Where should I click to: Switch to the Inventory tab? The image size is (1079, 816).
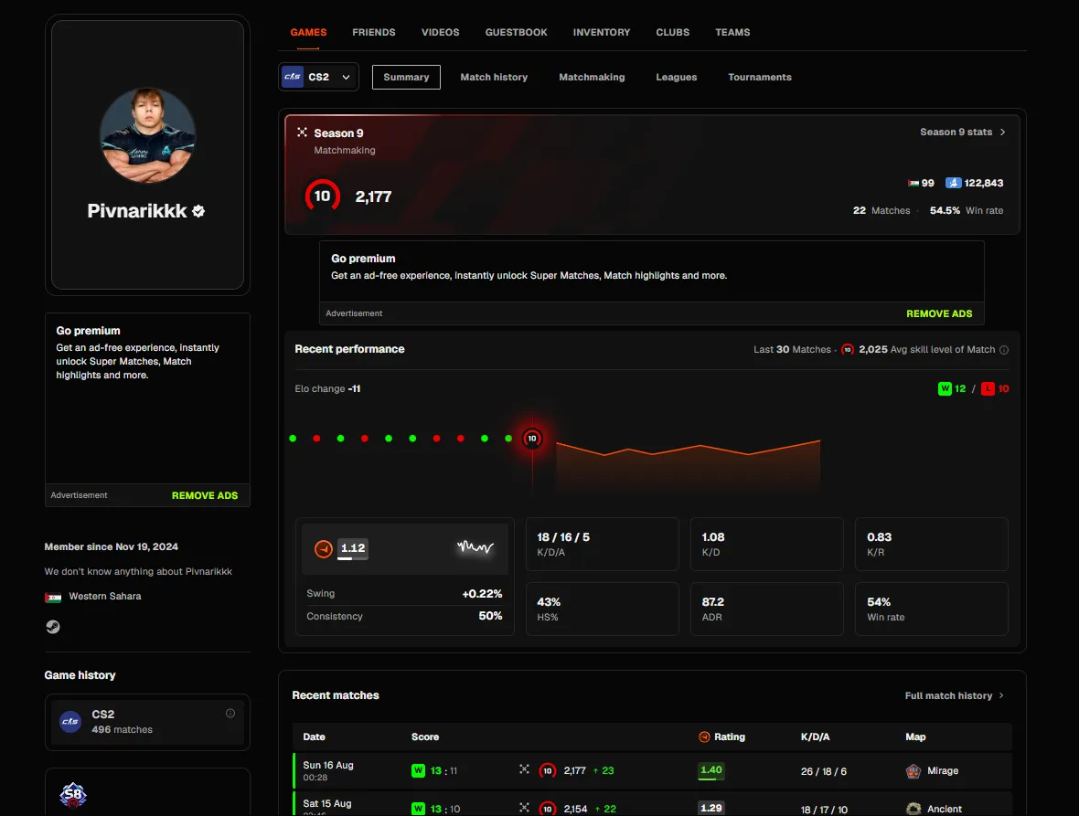point(602,32)
